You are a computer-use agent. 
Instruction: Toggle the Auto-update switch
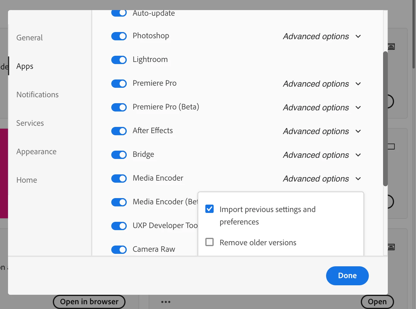tap(119, 13)
